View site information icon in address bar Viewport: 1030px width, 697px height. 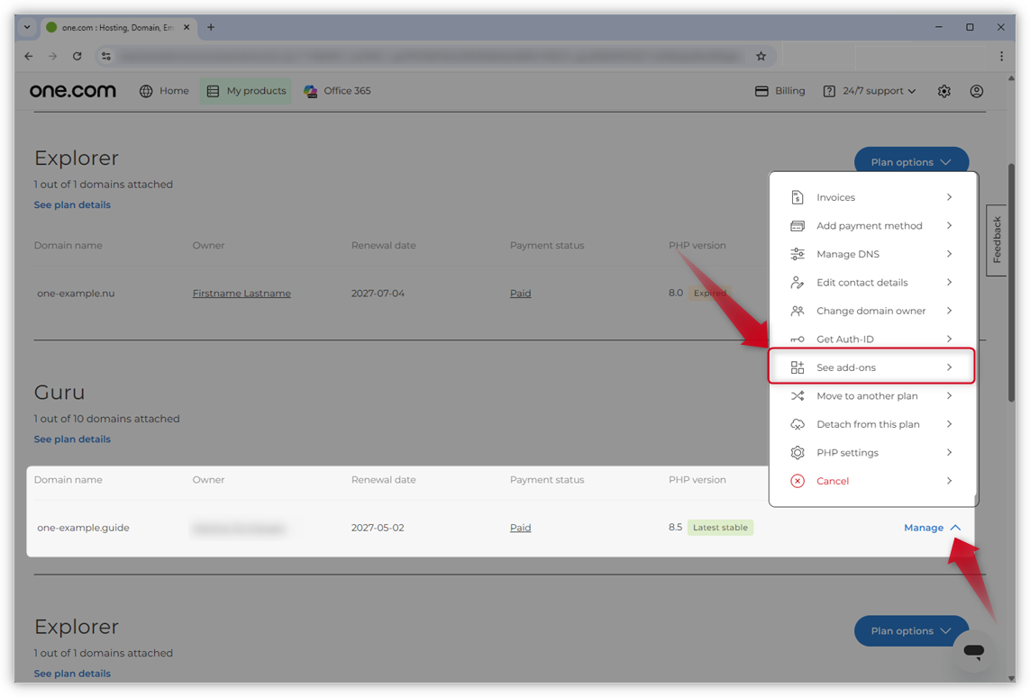pyautogui.click(x=105, y=57)
